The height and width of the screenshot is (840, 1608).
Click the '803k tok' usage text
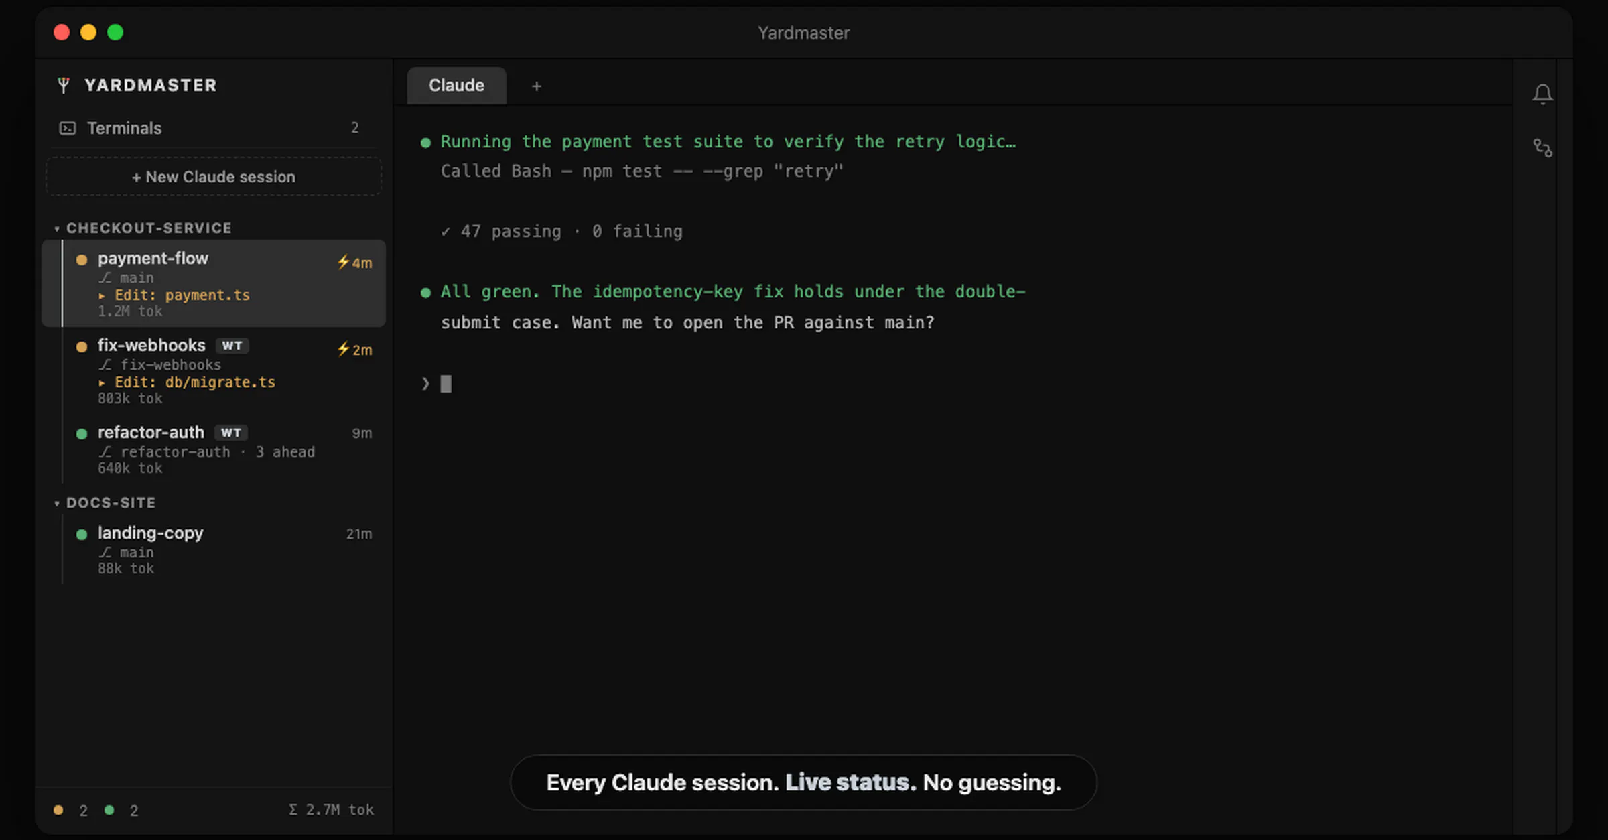coord(130,399)
